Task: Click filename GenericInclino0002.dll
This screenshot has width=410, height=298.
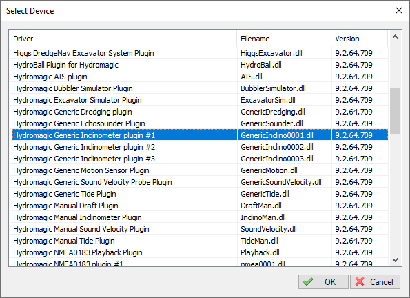Action: [277, 147]
